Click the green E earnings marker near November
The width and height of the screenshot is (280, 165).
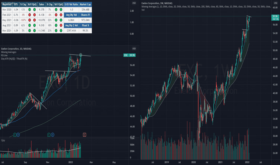pyautogui.click(x=49, y=135)
